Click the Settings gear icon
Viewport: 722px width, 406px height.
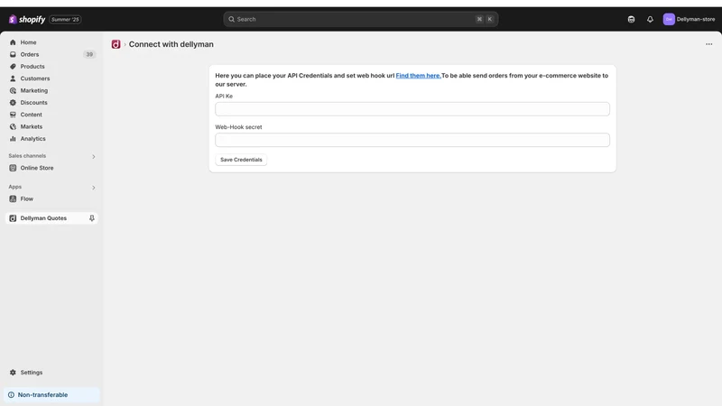point(13,373)
